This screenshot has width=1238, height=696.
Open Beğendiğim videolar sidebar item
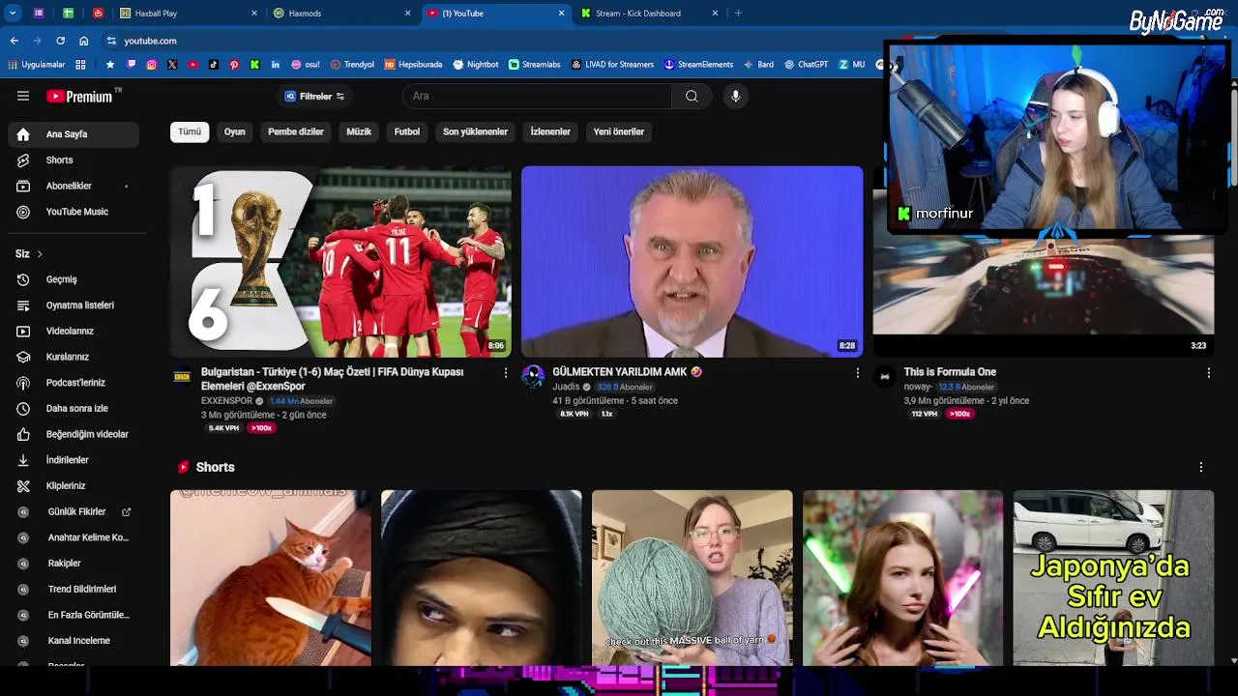point(73,434)
